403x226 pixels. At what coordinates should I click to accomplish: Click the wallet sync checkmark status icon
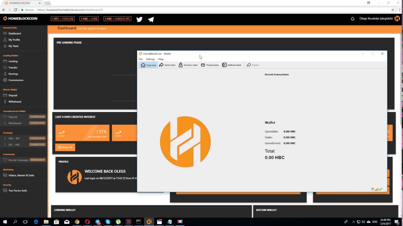381,189
